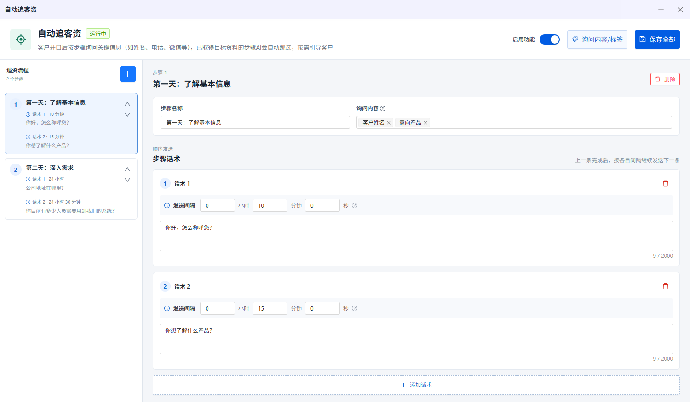
Task: Remove the 意向产品 tag
Action: pyautogui.click(x=425, y=123)
